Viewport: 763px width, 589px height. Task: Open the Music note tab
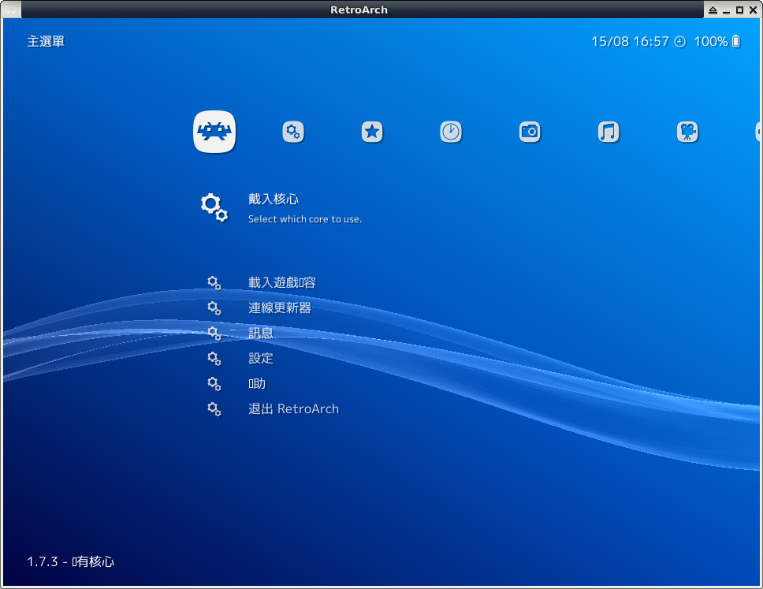pyautogui.click(x=609, y=132)
